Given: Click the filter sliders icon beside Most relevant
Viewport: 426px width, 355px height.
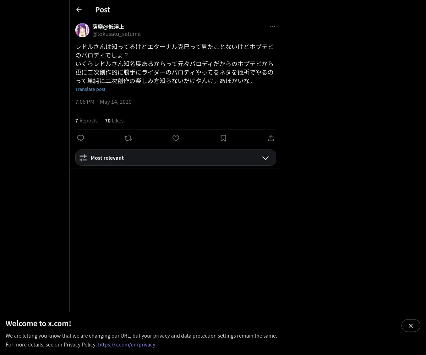Looking at the screenshot, I should pos(83,158).
